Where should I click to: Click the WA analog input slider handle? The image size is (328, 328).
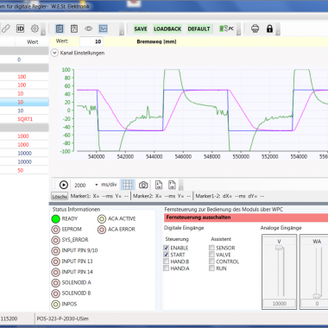[317, 296]
